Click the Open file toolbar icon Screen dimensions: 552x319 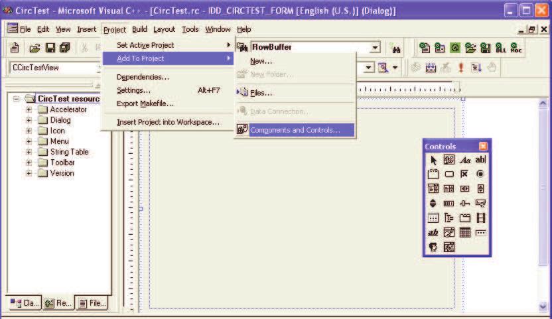(x=34, y=48)
